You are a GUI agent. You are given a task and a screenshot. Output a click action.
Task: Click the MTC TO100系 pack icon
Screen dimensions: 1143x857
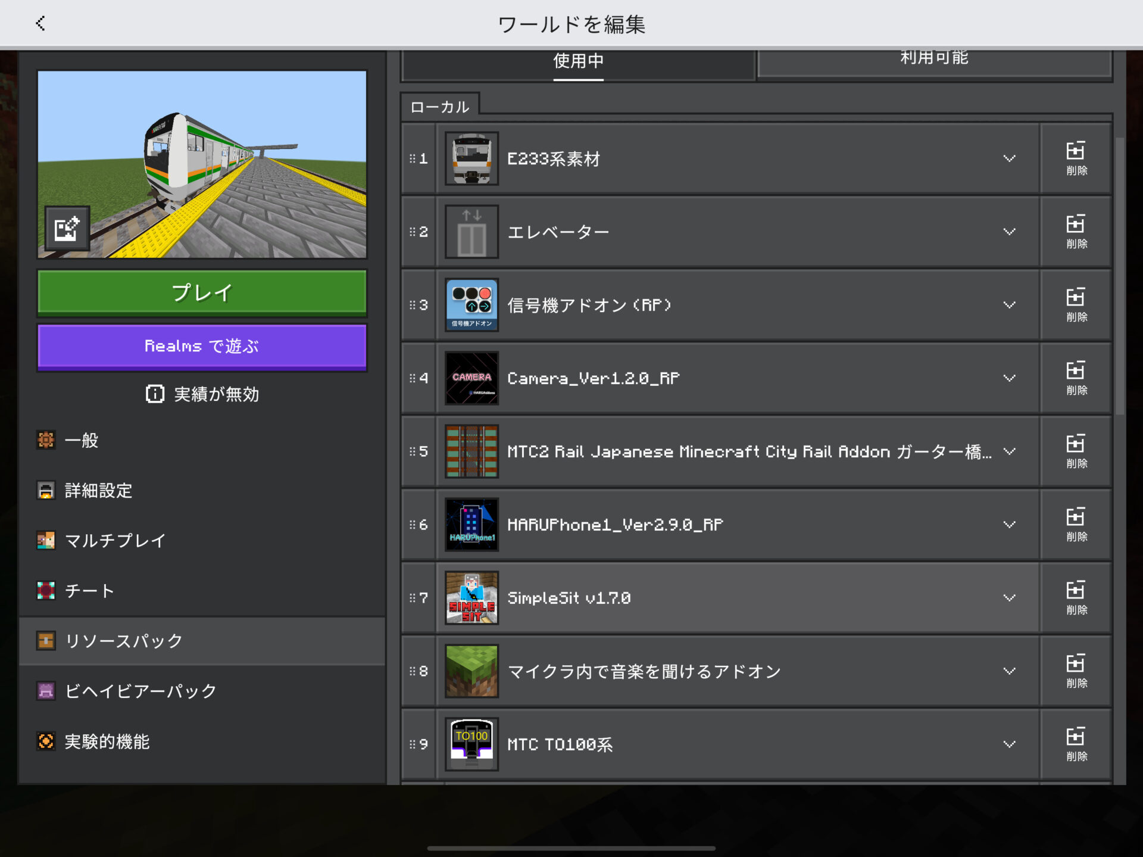pos(471,744)
